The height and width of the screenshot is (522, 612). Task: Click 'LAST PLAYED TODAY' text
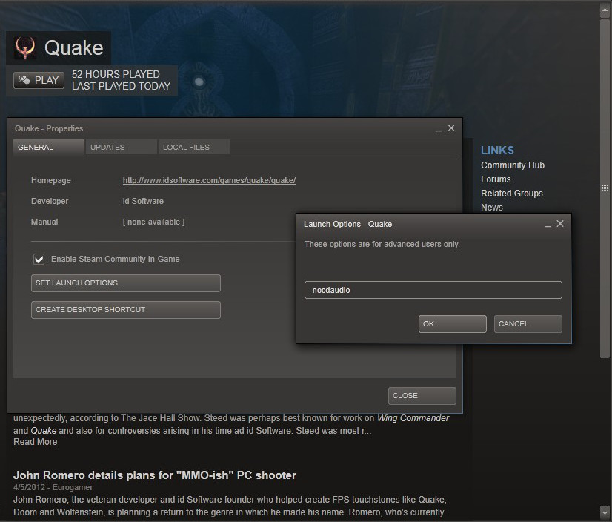[121, 86]
